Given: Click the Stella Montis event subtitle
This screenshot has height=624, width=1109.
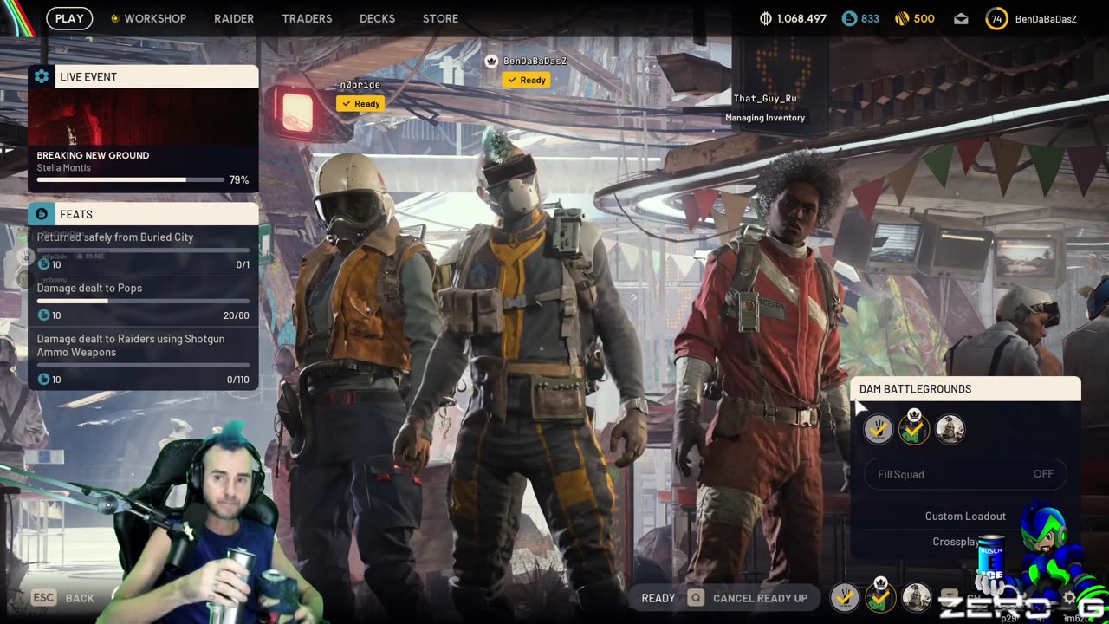Looking at the screenshot, I should click(63, 168).
